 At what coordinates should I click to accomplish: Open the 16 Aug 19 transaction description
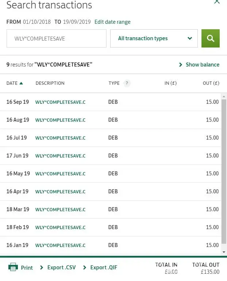tap(60, 120)
